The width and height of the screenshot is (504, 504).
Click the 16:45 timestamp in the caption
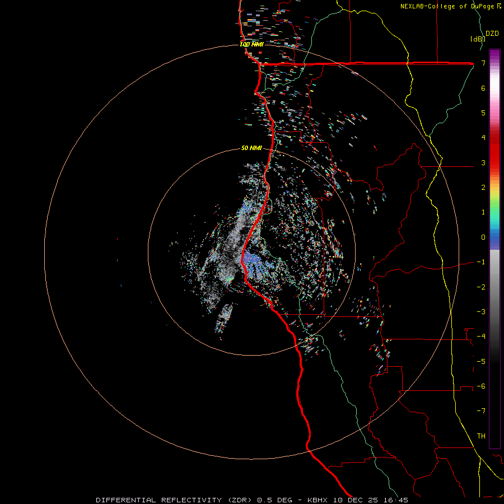pyautogui.click(x=397, y=500)
